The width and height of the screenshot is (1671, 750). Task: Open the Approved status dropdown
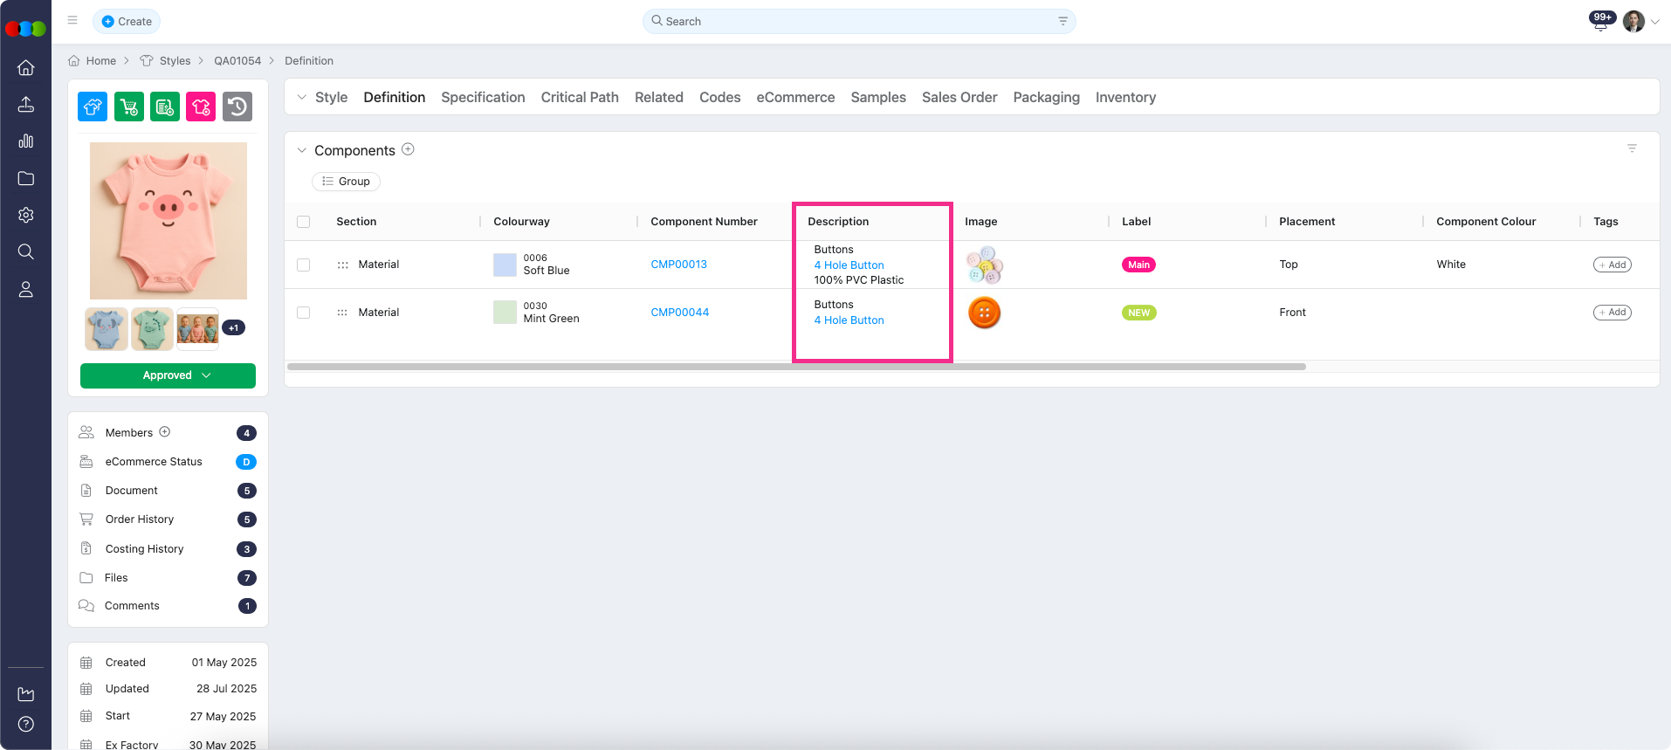(x=168, y=375)
